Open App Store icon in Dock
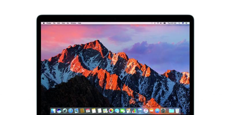The height and width of the screenshot is (115, 231). pyautogui.click(x=157, y=111)
